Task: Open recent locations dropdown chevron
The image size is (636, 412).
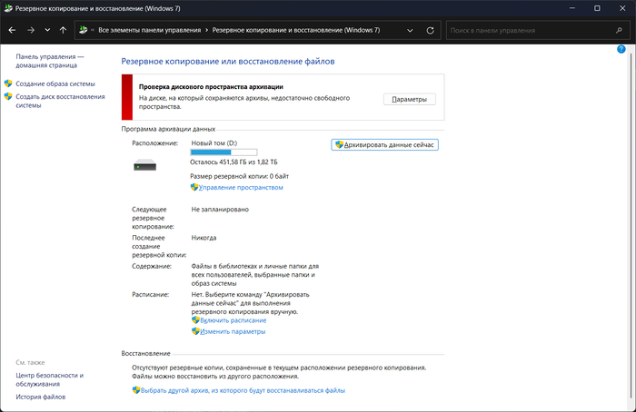Action: pos(47,30)
